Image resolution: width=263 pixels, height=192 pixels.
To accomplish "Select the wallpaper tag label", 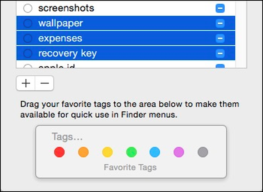I will pyautogui.click(x=60, y=23).
